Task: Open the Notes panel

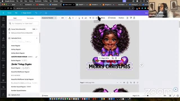Action: click(45, 96)
